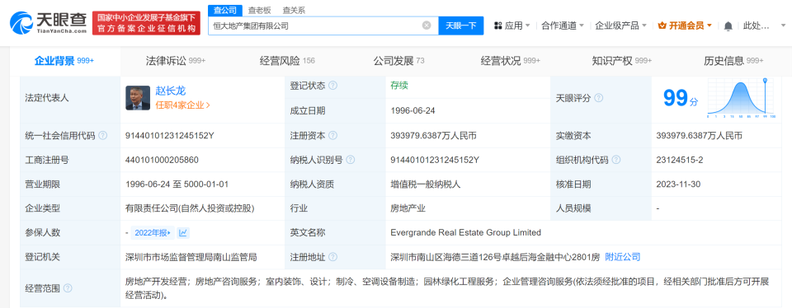Viewport: 792px width, 308px height.
Task: Click the TianYanCha logo
Action: click(49, 23)
